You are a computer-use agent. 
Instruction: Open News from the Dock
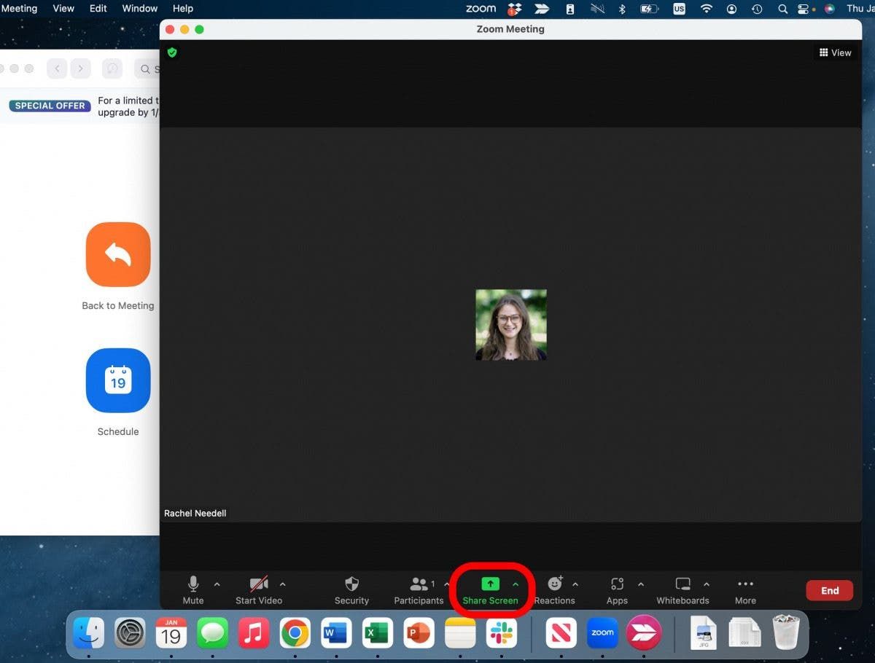pos(561,632)
